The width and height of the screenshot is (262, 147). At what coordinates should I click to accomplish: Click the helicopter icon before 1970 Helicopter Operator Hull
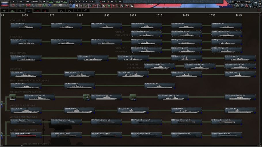pos(12,98)
